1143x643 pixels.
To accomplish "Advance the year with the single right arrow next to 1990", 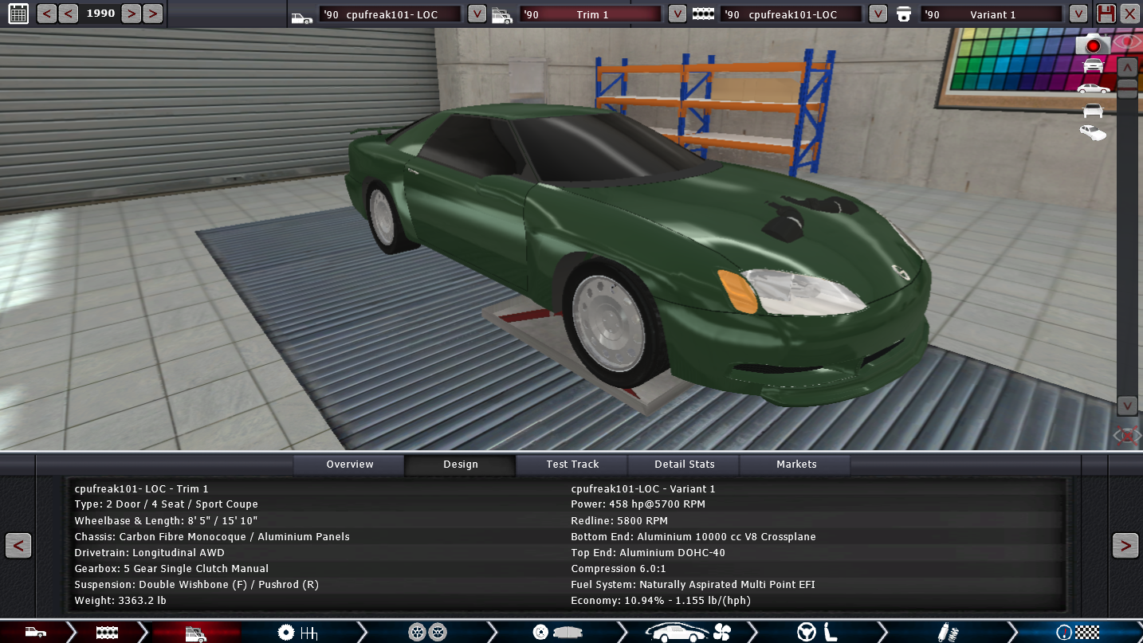I will pos(132,13).
